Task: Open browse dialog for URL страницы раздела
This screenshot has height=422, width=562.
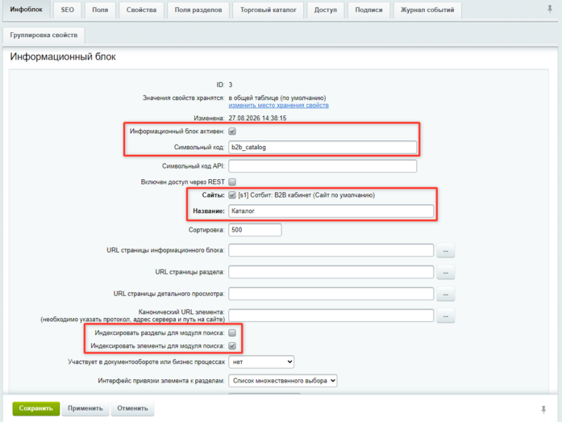Action: 446,273
